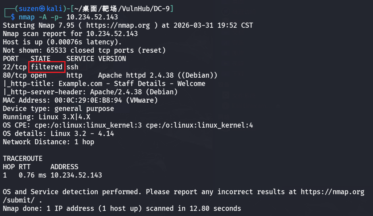
Task: Click the ssh service name
Action: coord(72,67)
